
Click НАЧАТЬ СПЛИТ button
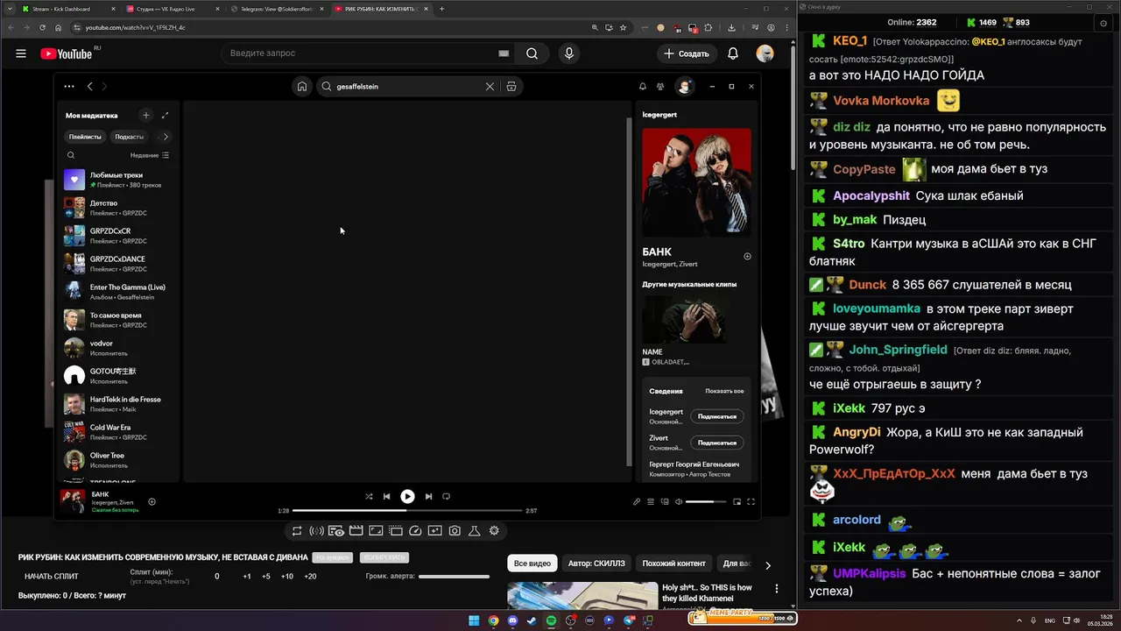coord(52,577)
